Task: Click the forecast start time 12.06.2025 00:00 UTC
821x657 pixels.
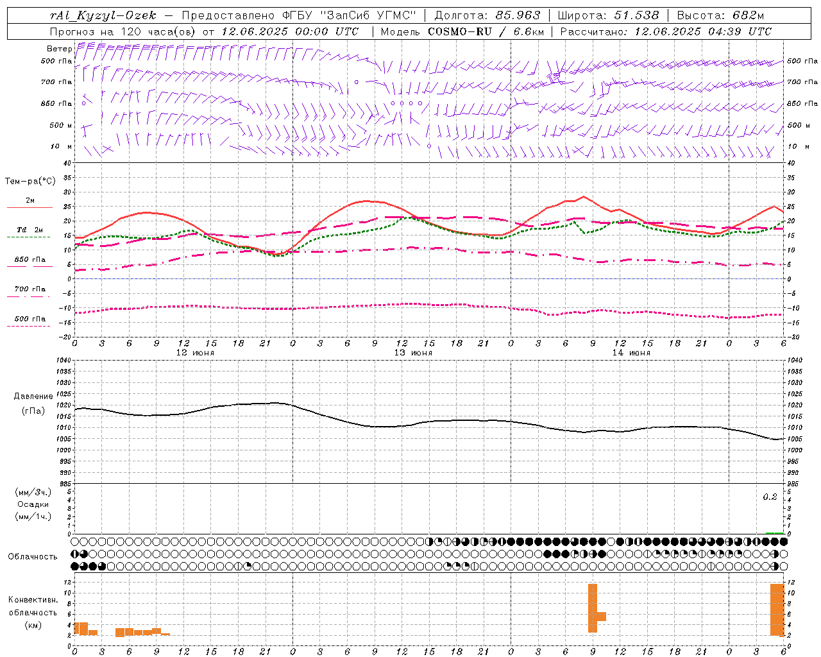Action: tap(290, 31)
